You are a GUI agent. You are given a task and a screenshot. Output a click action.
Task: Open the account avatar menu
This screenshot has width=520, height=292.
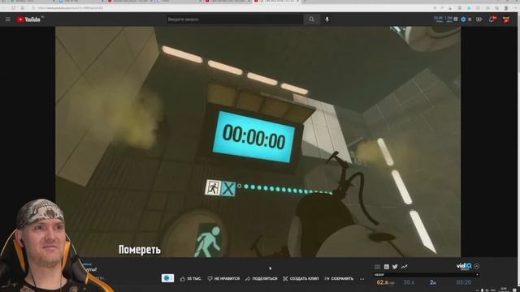506,19
